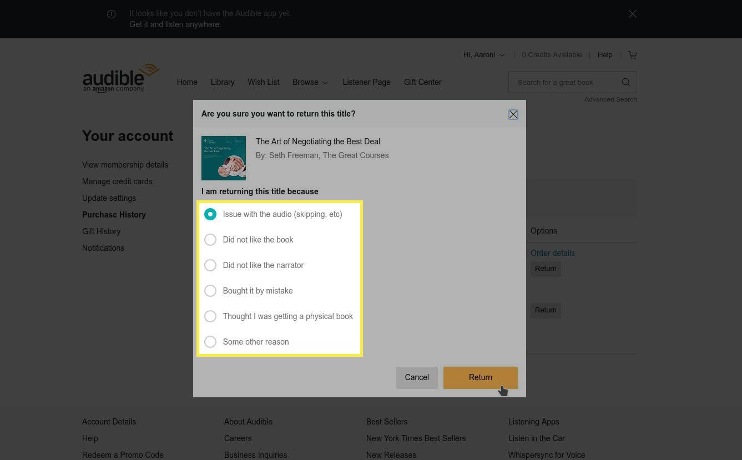Open Wish List in navigation
742x460 pixels.
pos(264,82)
